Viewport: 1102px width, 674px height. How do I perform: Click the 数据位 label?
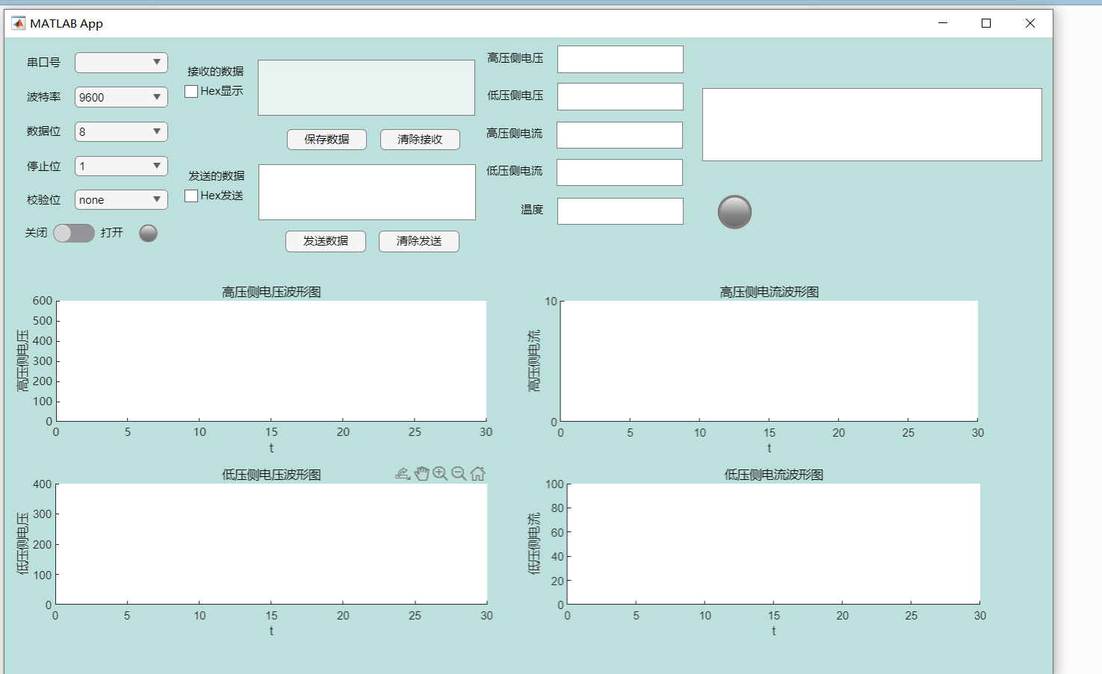43,131
